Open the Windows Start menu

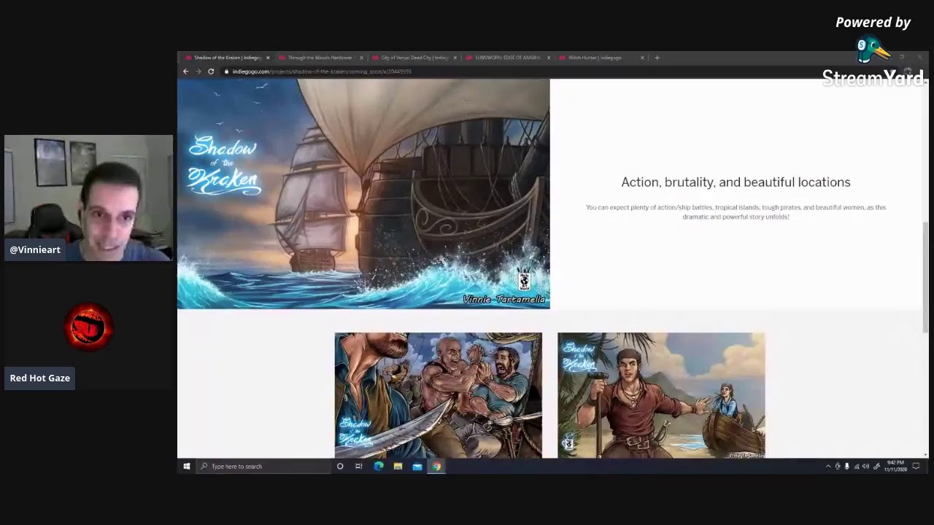pyautogui.click(x=187, y=466)
